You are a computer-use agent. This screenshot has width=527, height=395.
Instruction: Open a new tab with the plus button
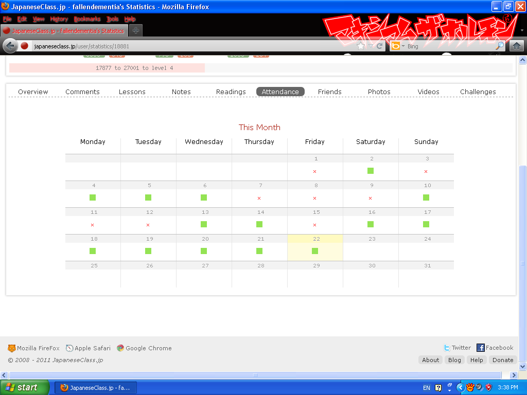coord(136,30)
